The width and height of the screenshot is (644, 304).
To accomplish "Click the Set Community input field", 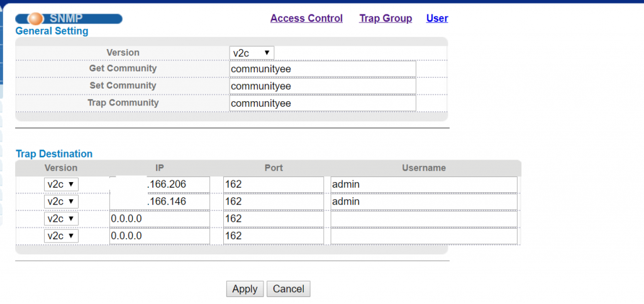I will [323, 85].
